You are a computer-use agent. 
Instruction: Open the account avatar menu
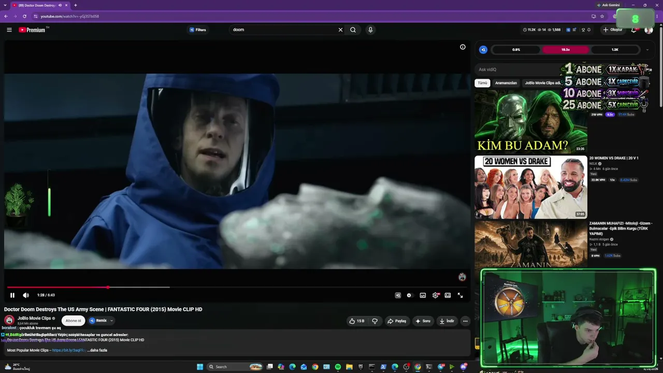pyautogui.click(x=648, y=30)
